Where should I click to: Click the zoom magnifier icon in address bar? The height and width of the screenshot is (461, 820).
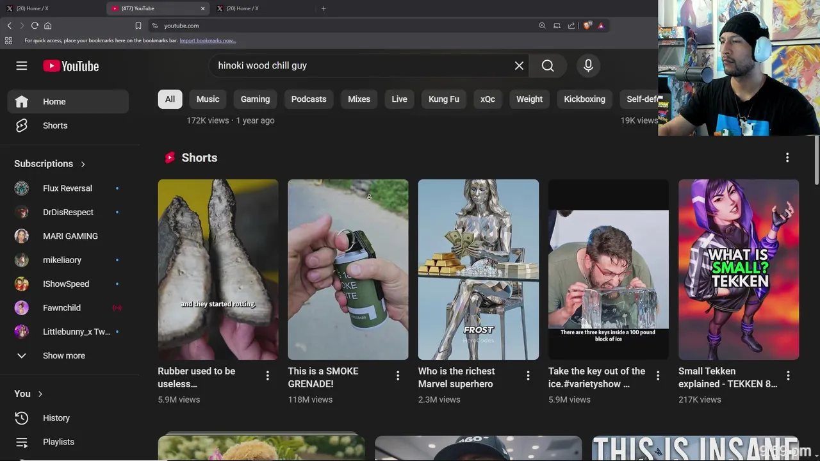point(542,26)
